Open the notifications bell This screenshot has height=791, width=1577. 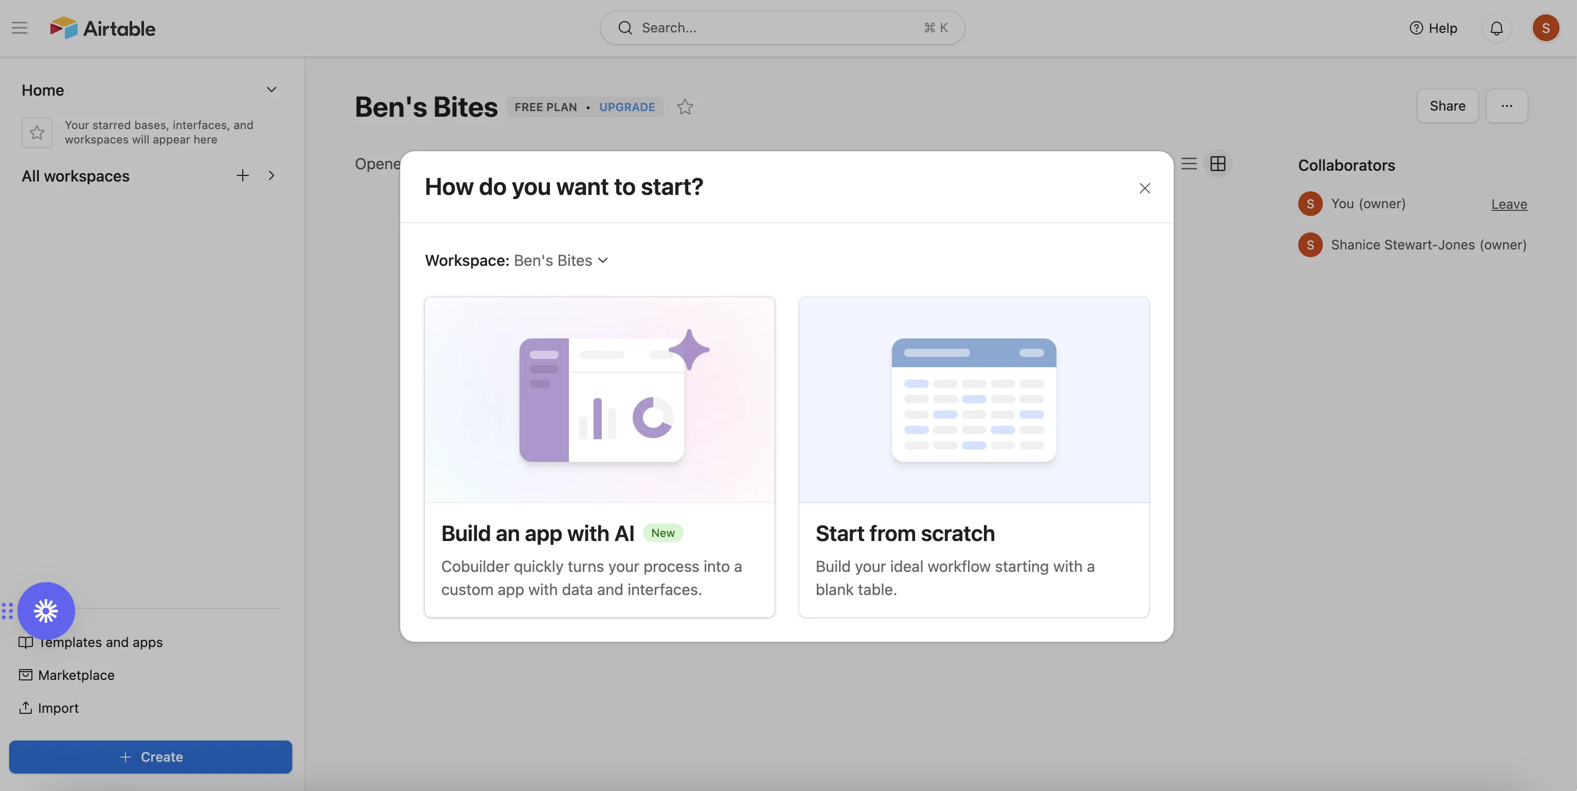click(x=1496, y=28)
